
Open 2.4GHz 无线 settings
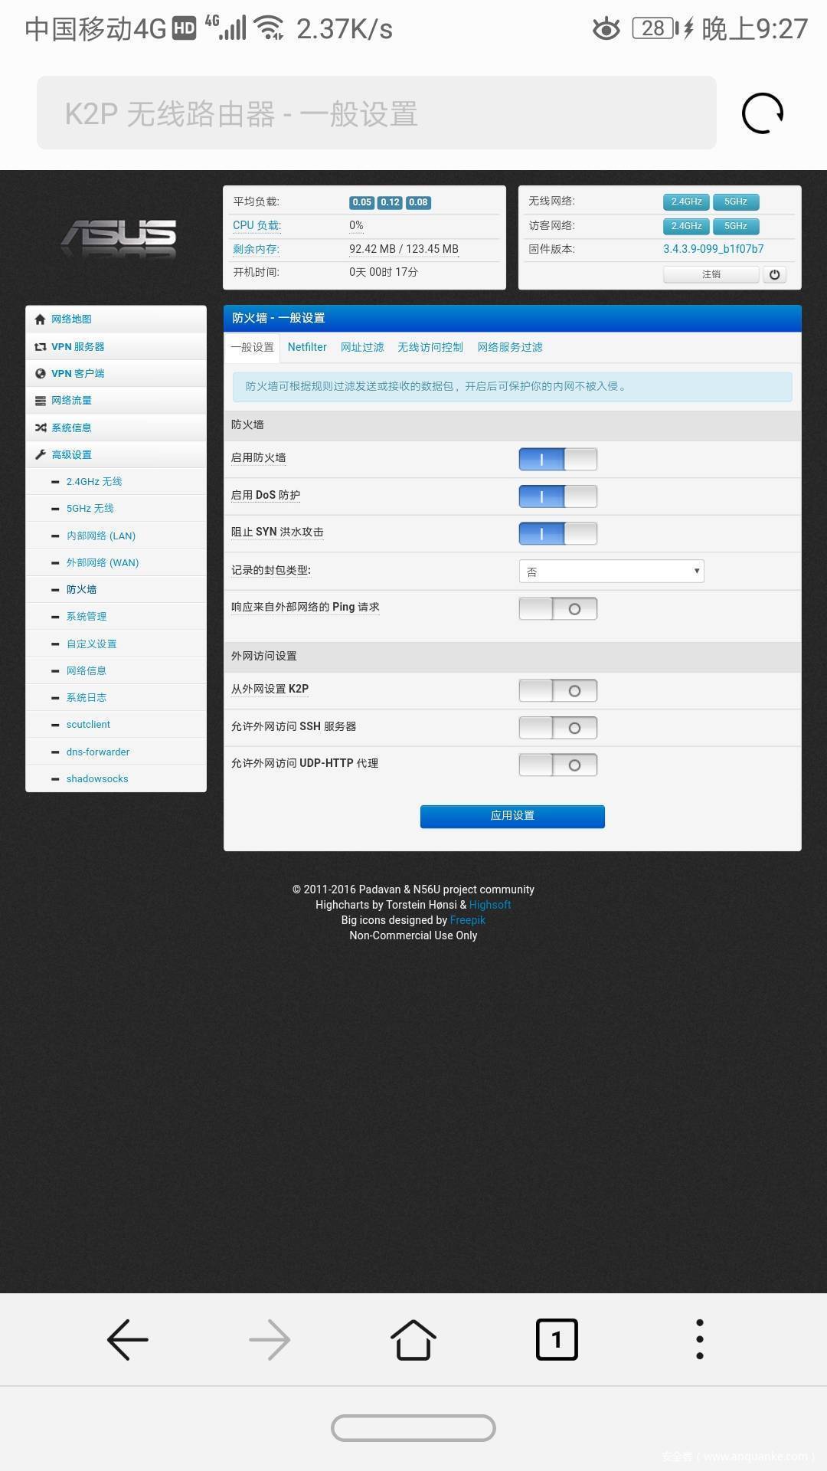(x=116, y=481)
